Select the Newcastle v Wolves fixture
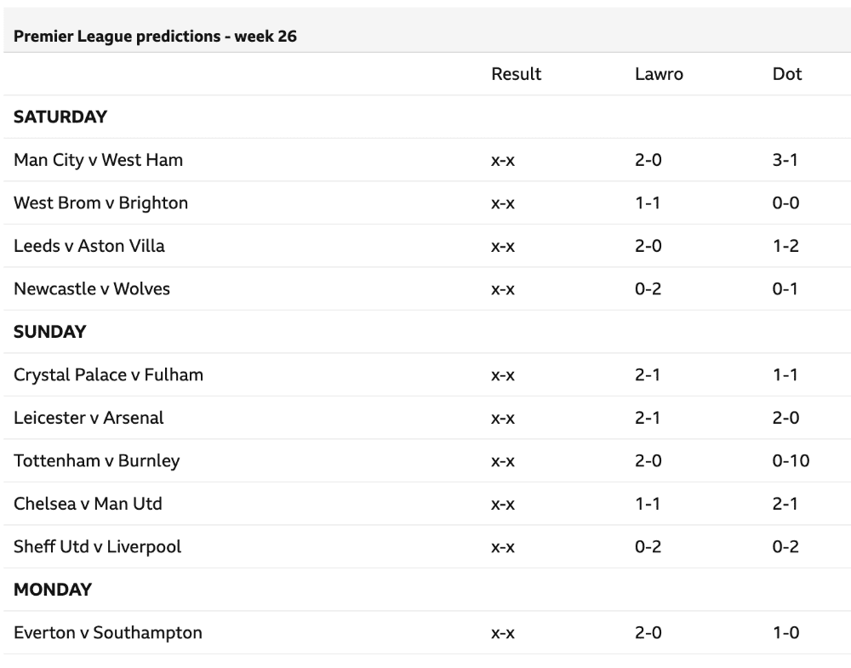 click(x=92, y=288)
